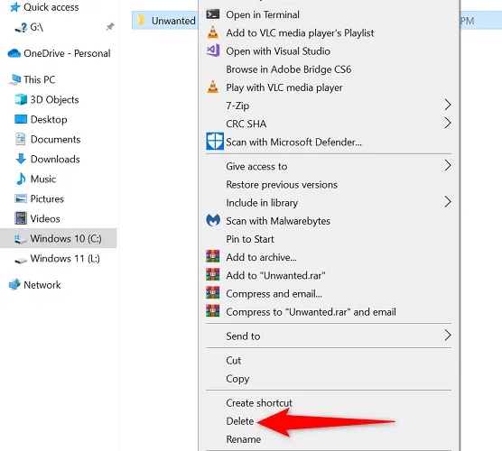Click the Microsoft Defender shield icon

(x=215, y=142)
